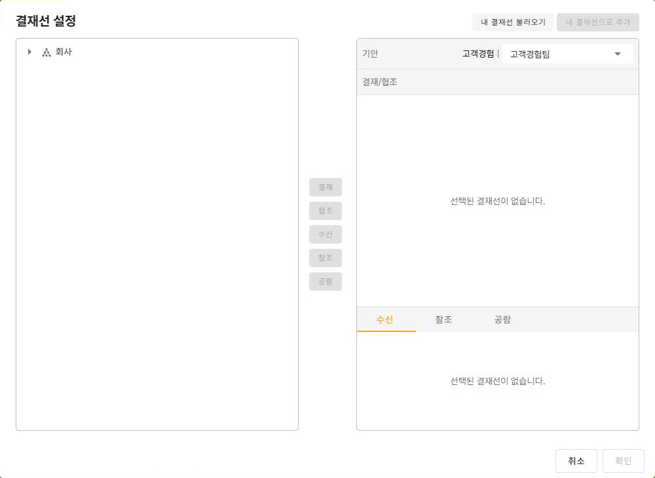Click the organization chart icon beside 회사
655x478 pixels.
(x=47, y=52)
